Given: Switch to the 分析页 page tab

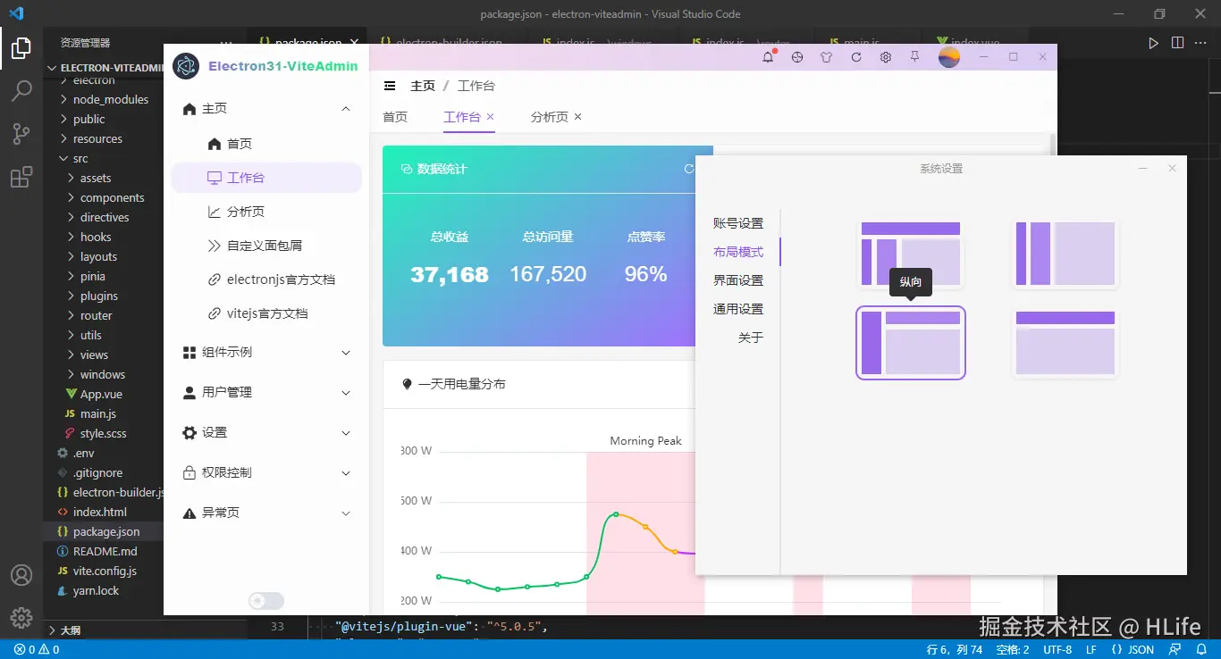Looking at the screenshot, I should click(549, 117).
